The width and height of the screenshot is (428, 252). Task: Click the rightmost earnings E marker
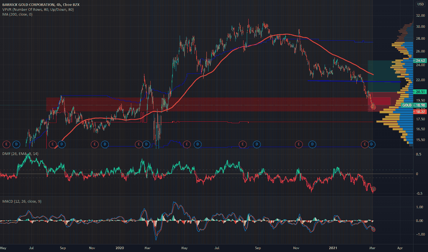(x=365, y=144)
